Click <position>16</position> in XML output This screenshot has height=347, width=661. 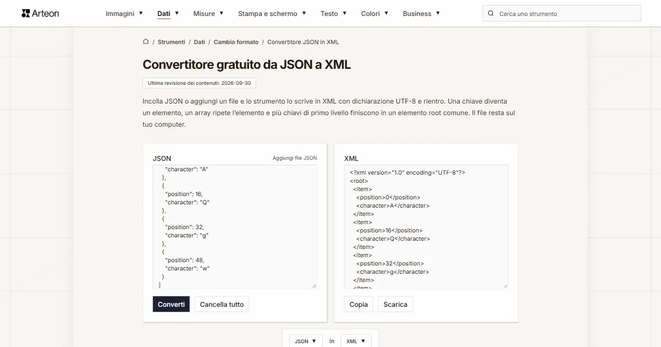389,230
